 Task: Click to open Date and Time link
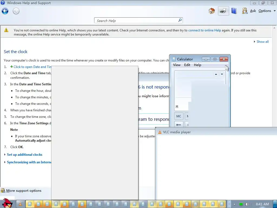pyautogui.click(x=32, y=67)
